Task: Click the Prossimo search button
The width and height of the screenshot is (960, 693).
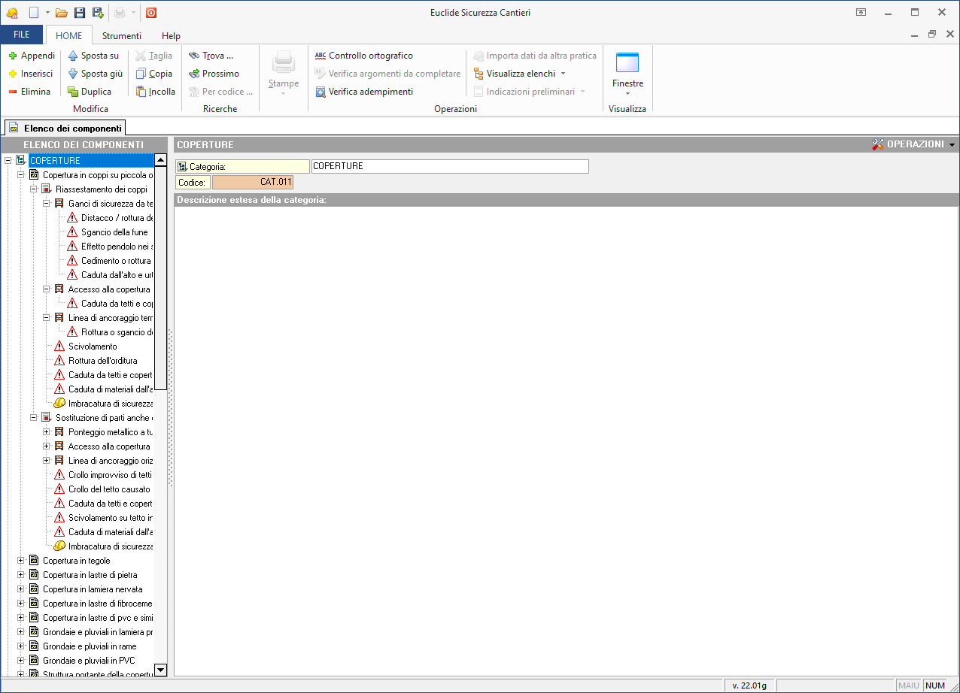Action: click(x=214, y=74)
